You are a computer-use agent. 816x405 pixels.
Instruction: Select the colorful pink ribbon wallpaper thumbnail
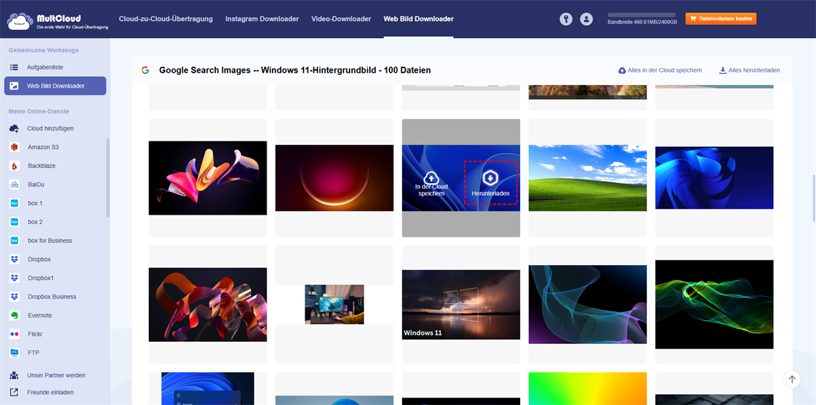pyautogui.click(x=208, y=178)
